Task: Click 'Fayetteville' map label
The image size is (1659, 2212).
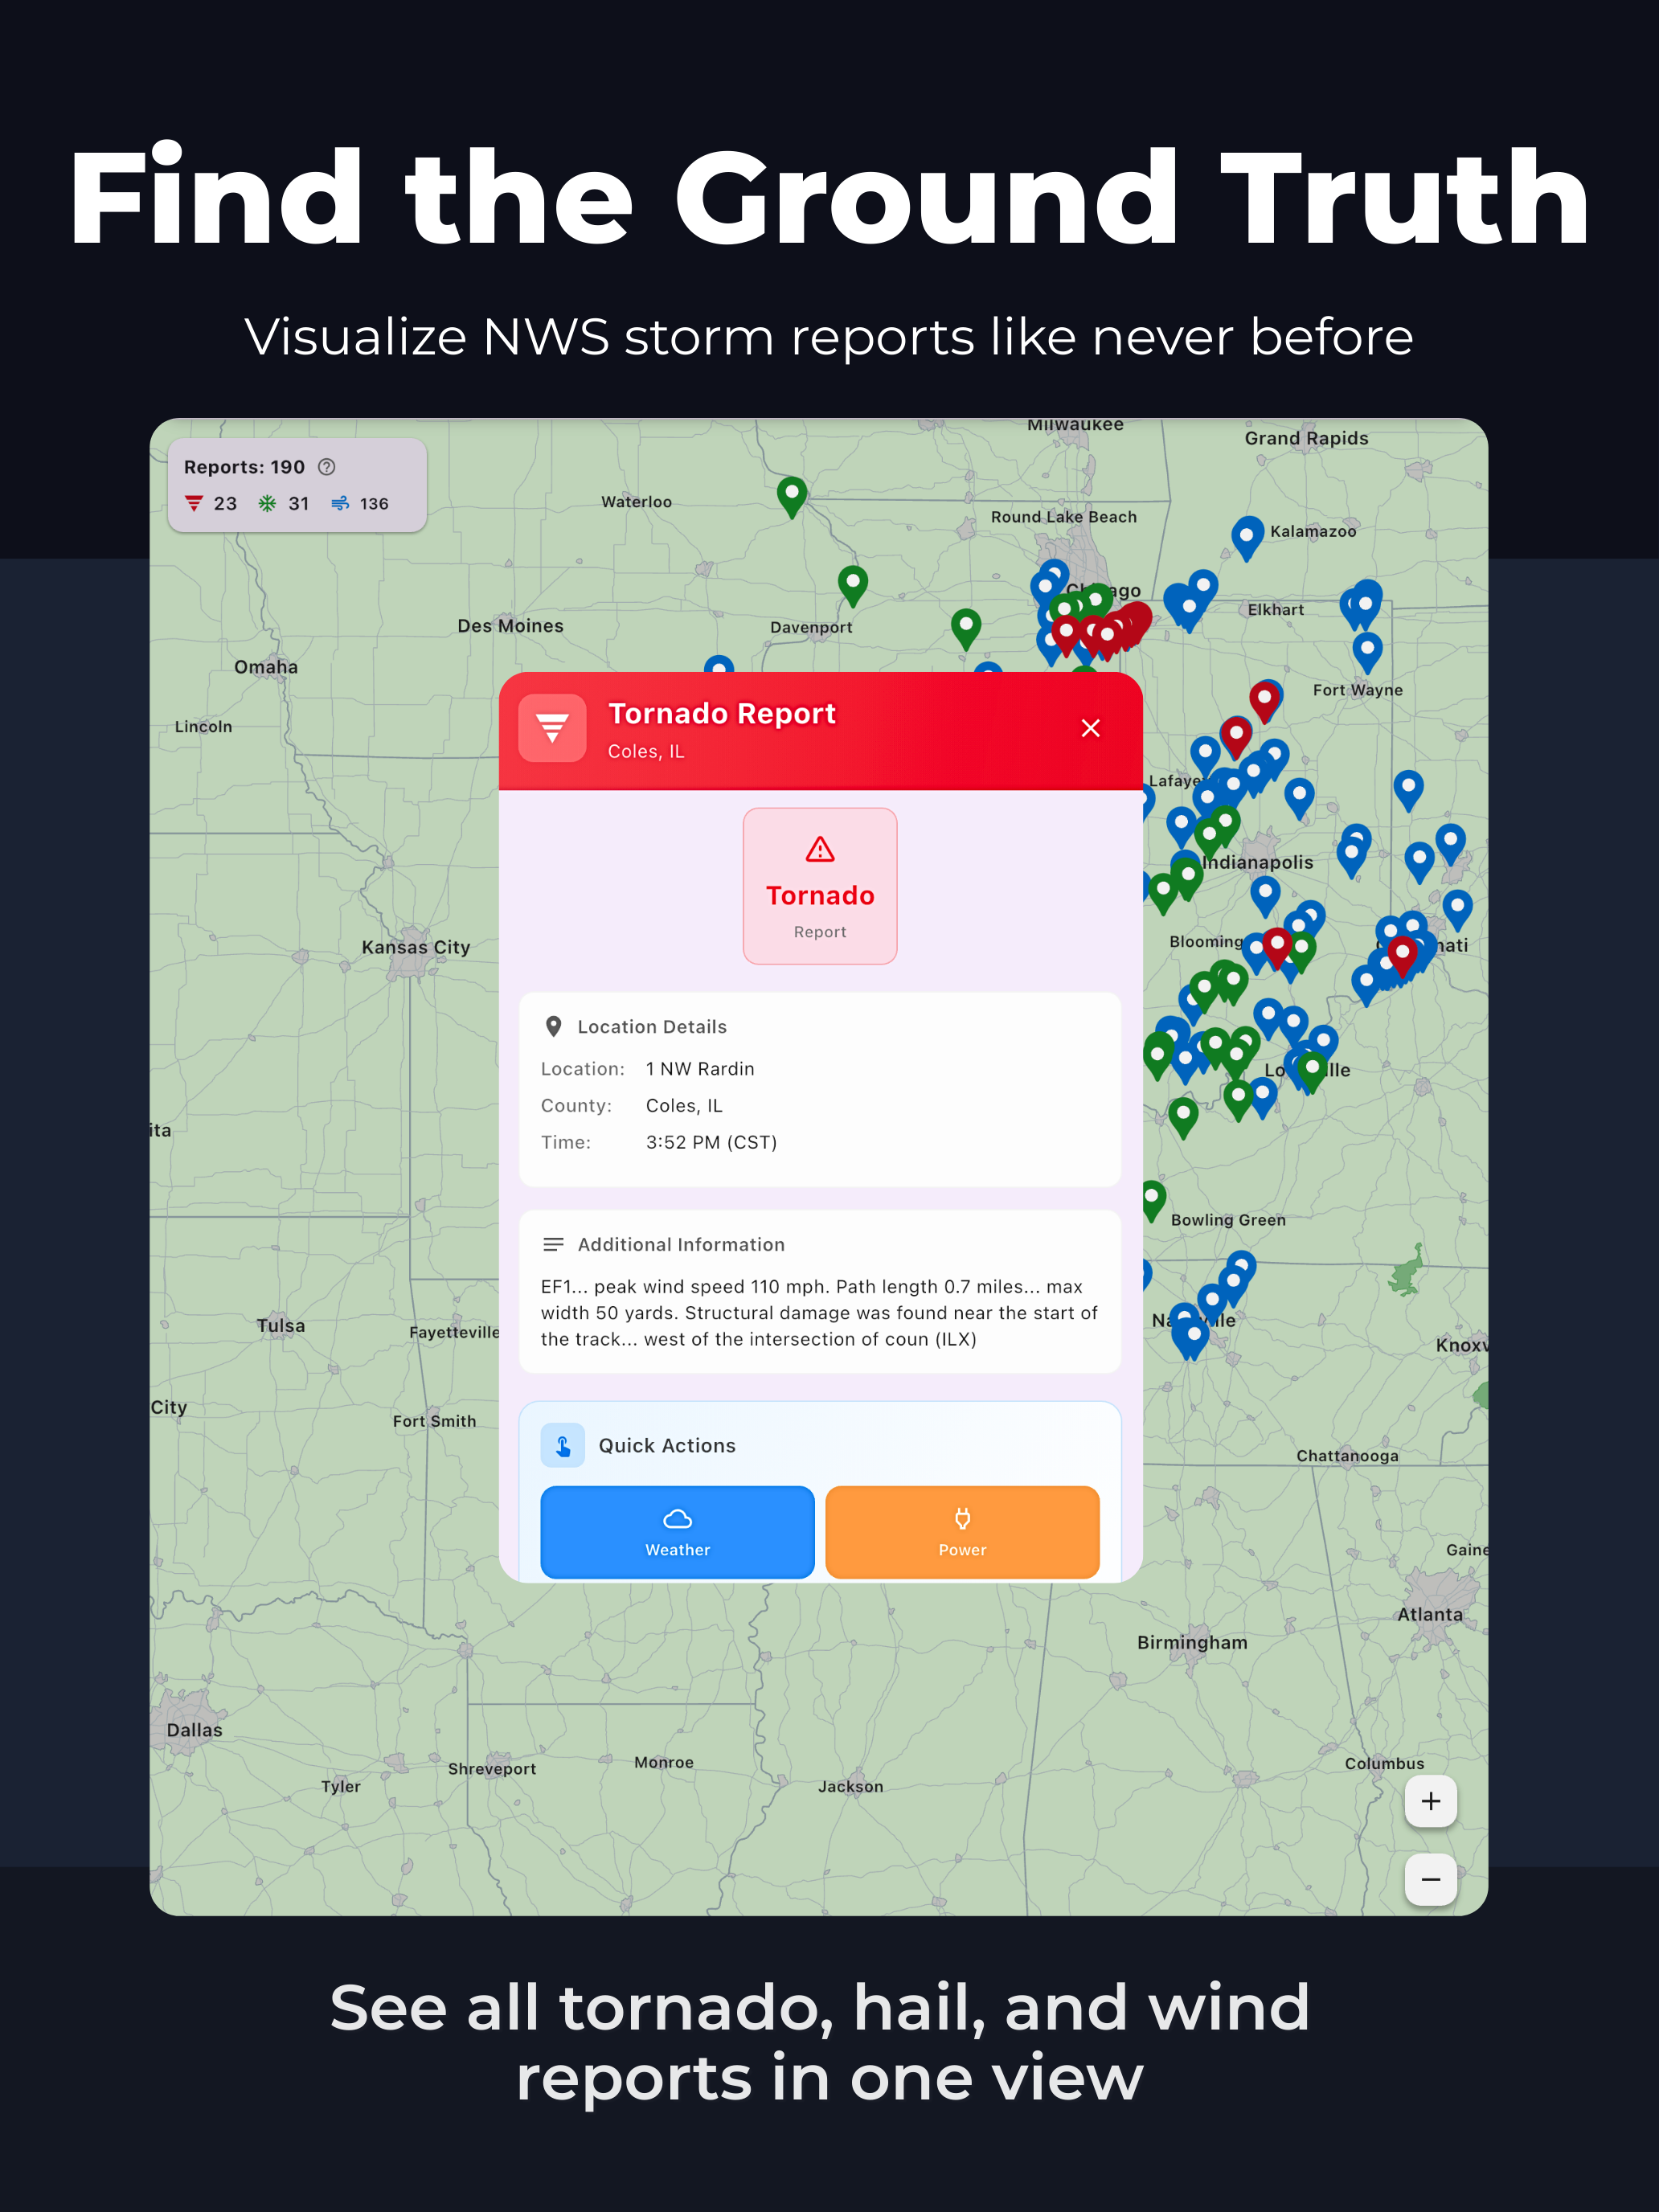Action: [x=454, y=1332]
